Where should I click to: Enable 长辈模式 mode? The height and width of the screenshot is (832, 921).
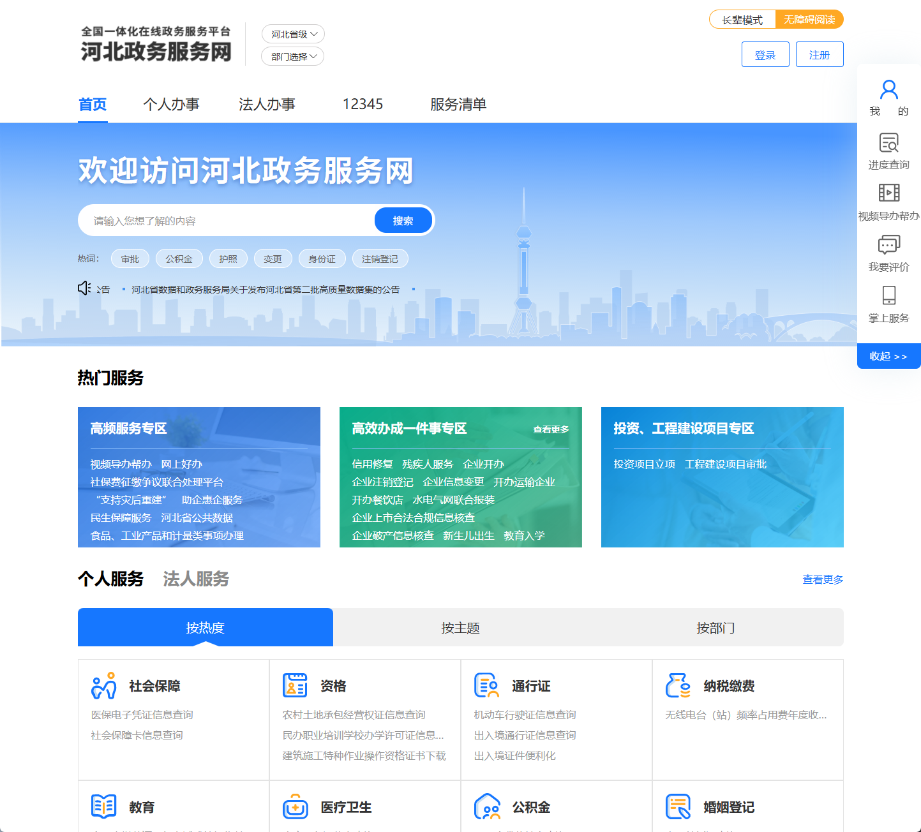pos(742,19)
